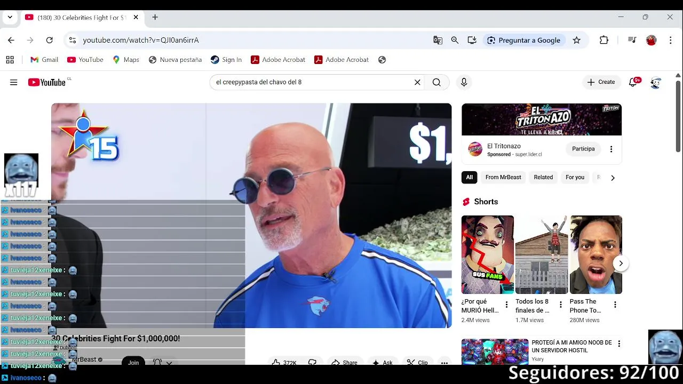Open the browser extensions puzzle icon
The height and width of the screenshot is (384, 683).
tap(604, 40)
